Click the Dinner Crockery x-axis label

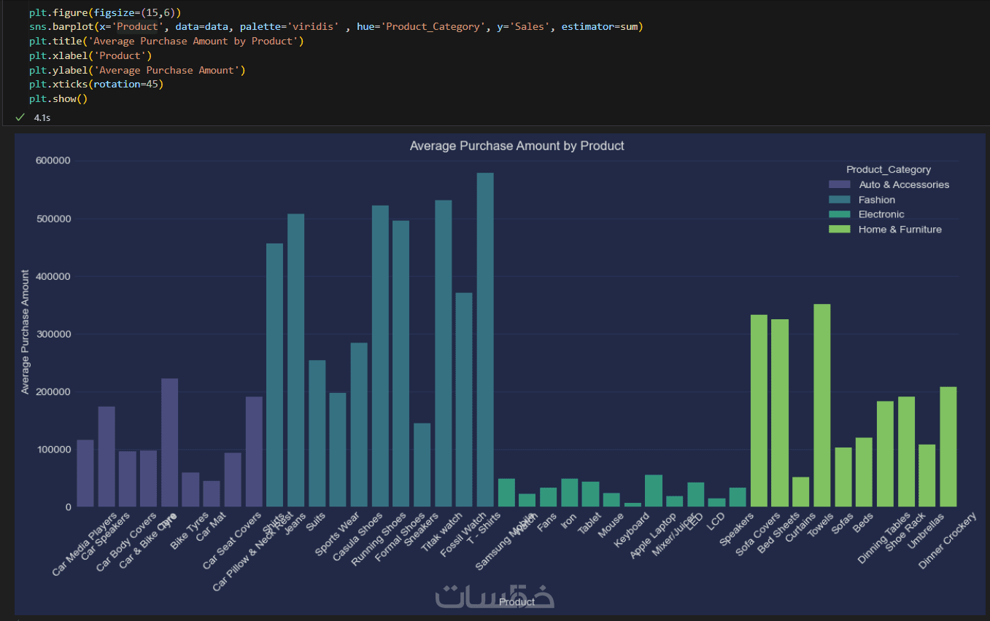point(948,541)
